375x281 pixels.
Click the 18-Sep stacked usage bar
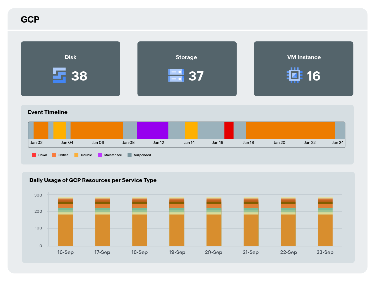point(140,222)
